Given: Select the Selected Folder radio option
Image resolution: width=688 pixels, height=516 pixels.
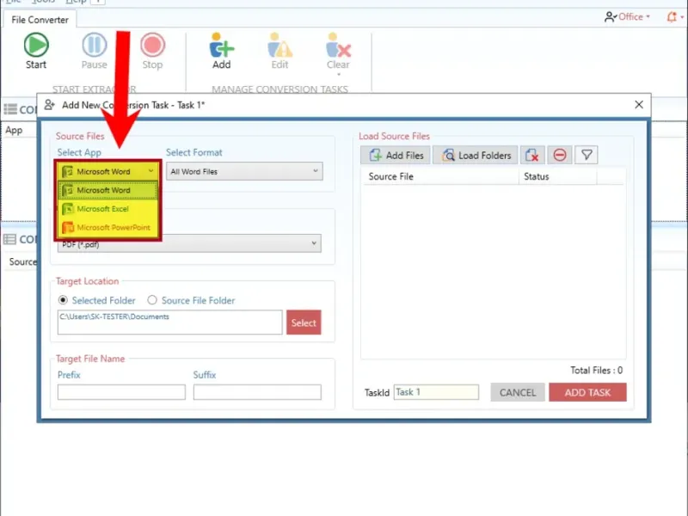Looking at the screenshot, I should pos(97,300).
